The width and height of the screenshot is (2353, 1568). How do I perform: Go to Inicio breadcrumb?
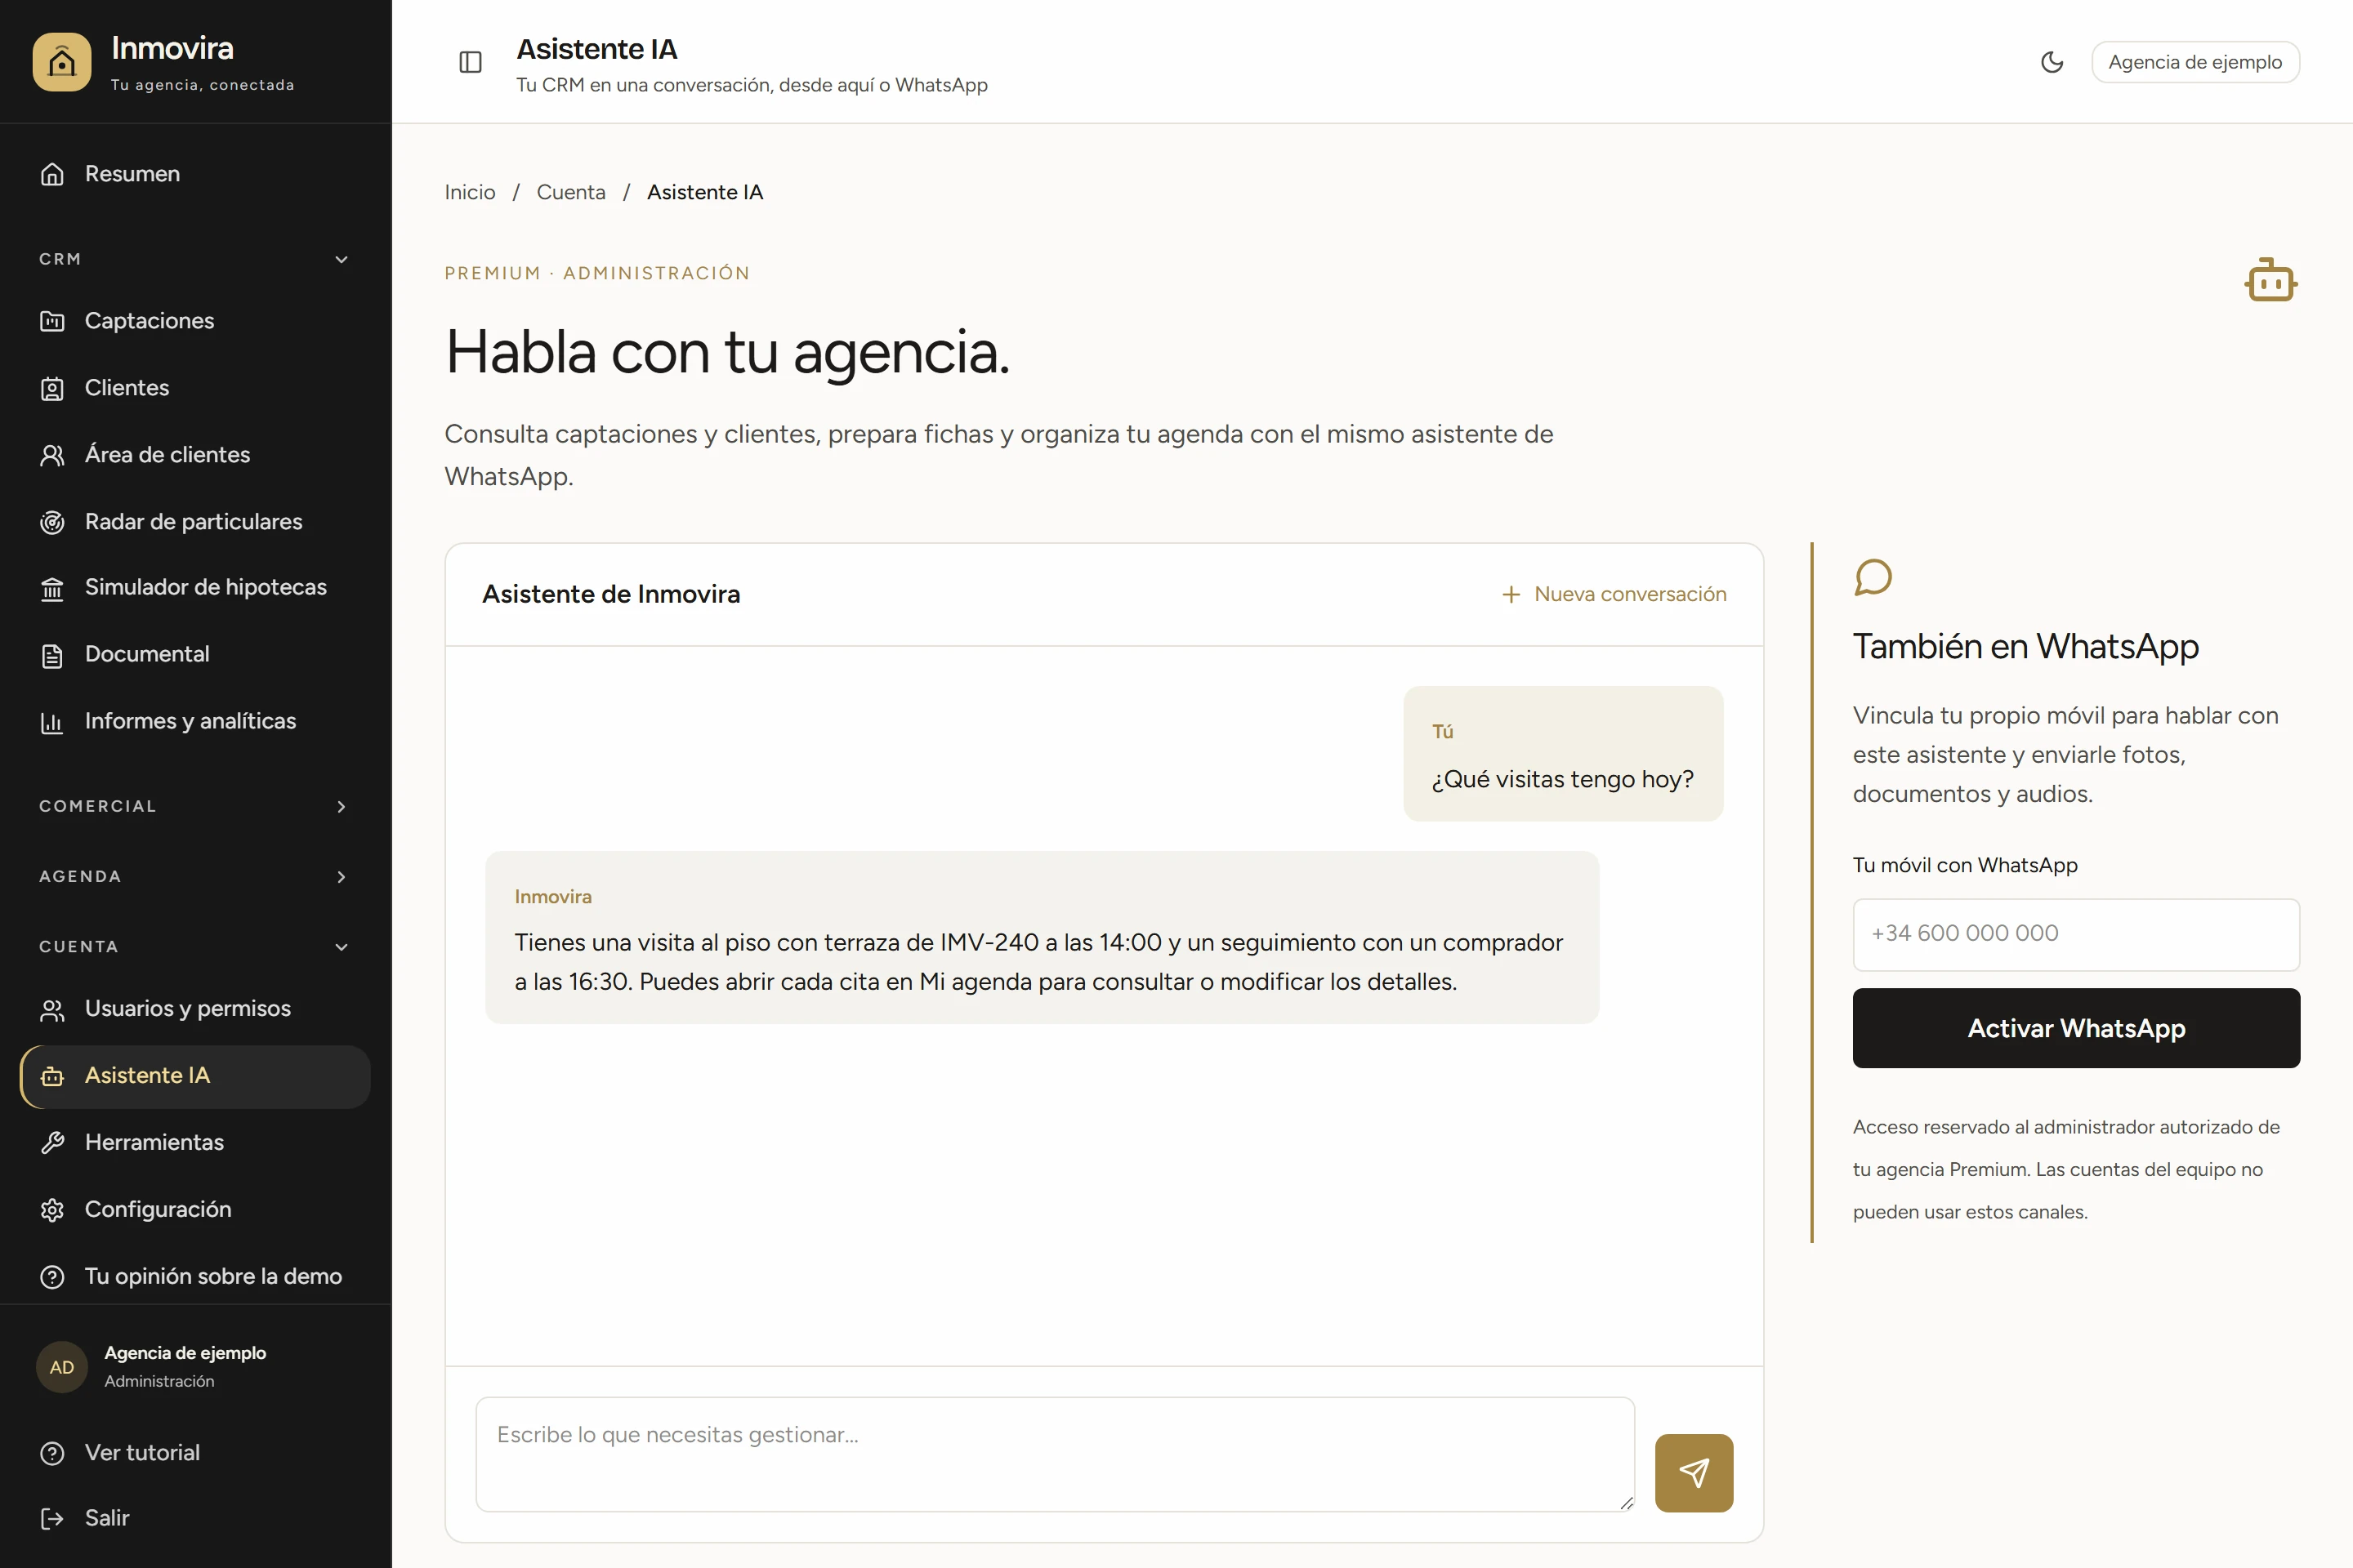pos(469,192)
